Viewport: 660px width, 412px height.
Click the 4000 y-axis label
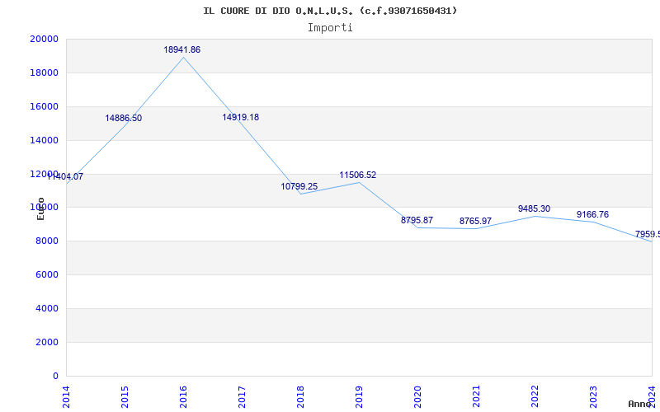(47, 308)
